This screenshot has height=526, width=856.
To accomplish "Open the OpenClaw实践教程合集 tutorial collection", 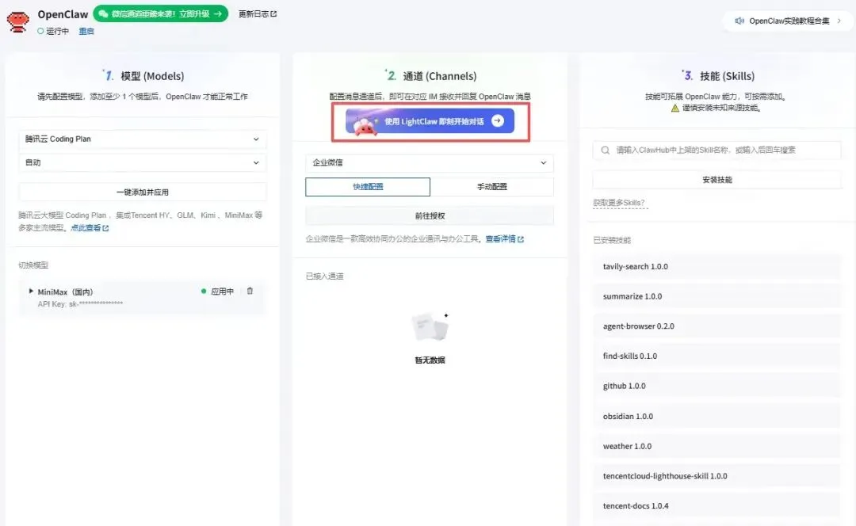I will pyautogui.click(x=789, y=21).
